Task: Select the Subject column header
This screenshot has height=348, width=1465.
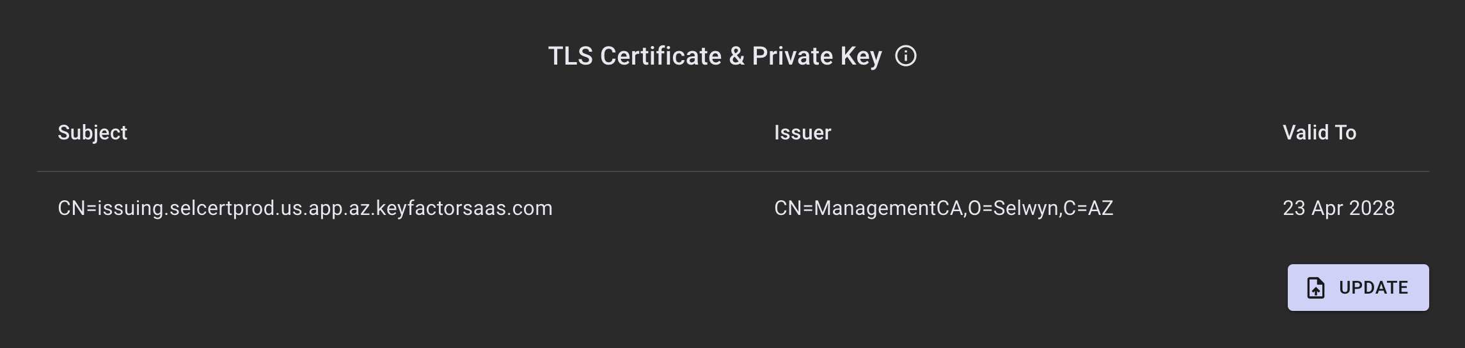Action: point(92,132)
